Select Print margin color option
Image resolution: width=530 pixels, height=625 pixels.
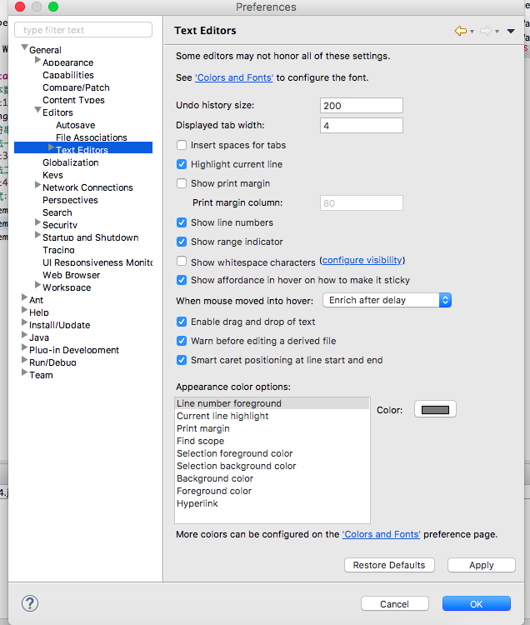point(272,428)
